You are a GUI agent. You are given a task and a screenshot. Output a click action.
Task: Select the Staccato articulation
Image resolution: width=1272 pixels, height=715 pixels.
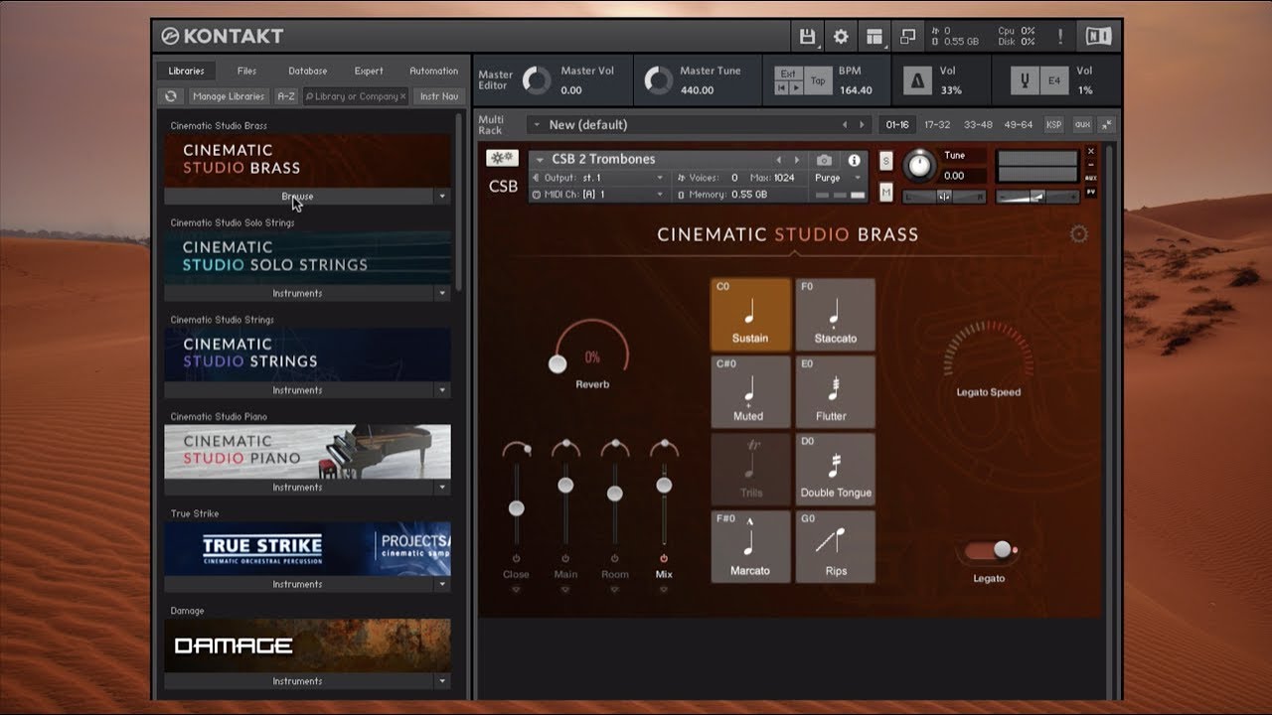(x=835, y=315)
